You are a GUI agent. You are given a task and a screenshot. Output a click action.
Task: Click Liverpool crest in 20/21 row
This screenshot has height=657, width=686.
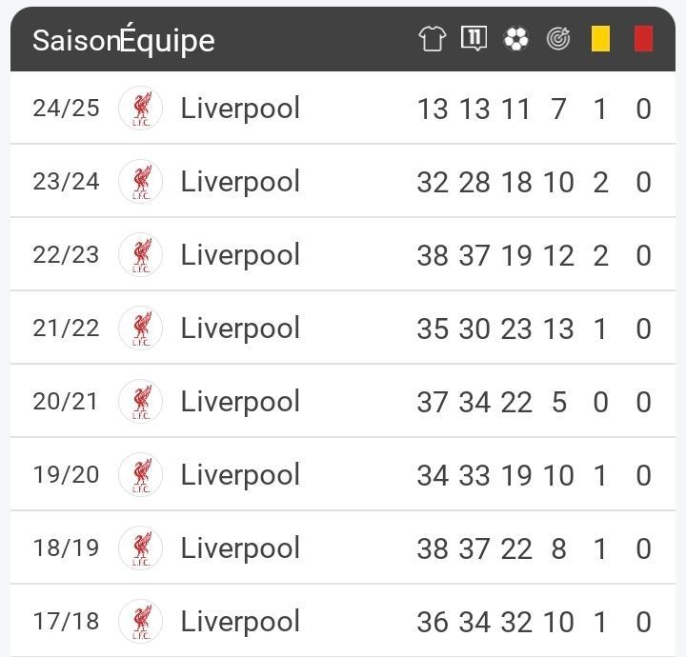click(x=141, y=401)
